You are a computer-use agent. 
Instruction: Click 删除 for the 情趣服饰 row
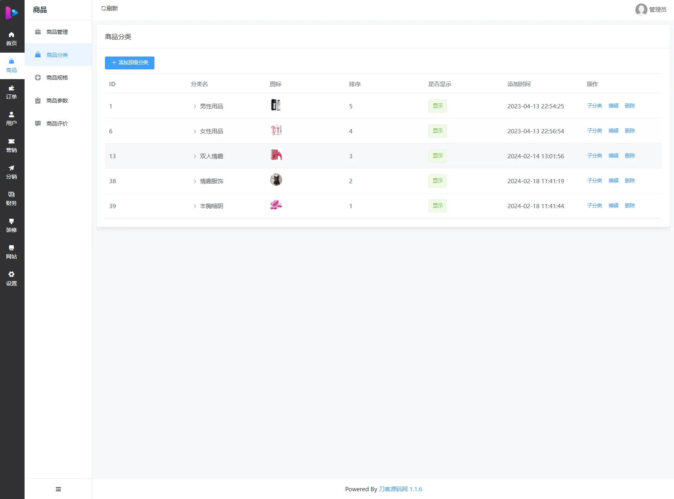coord(630,180)
